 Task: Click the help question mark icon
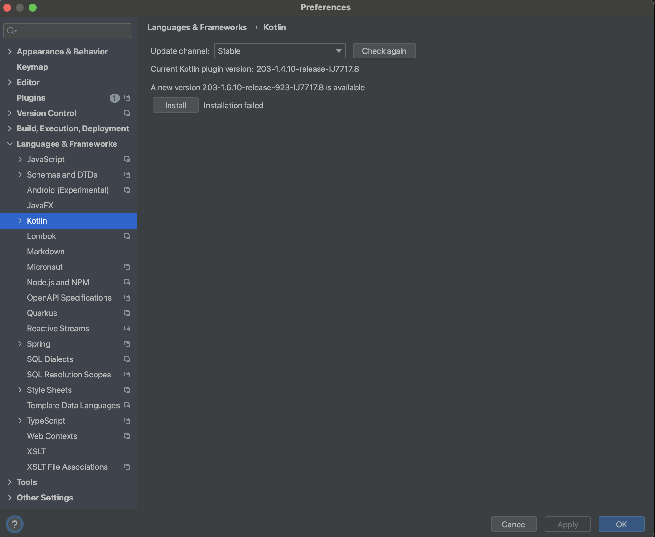[14, 524]
